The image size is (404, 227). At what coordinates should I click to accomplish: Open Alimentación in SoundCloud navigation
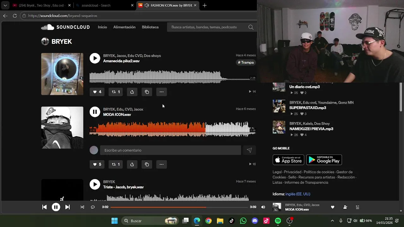coord(124,27)
